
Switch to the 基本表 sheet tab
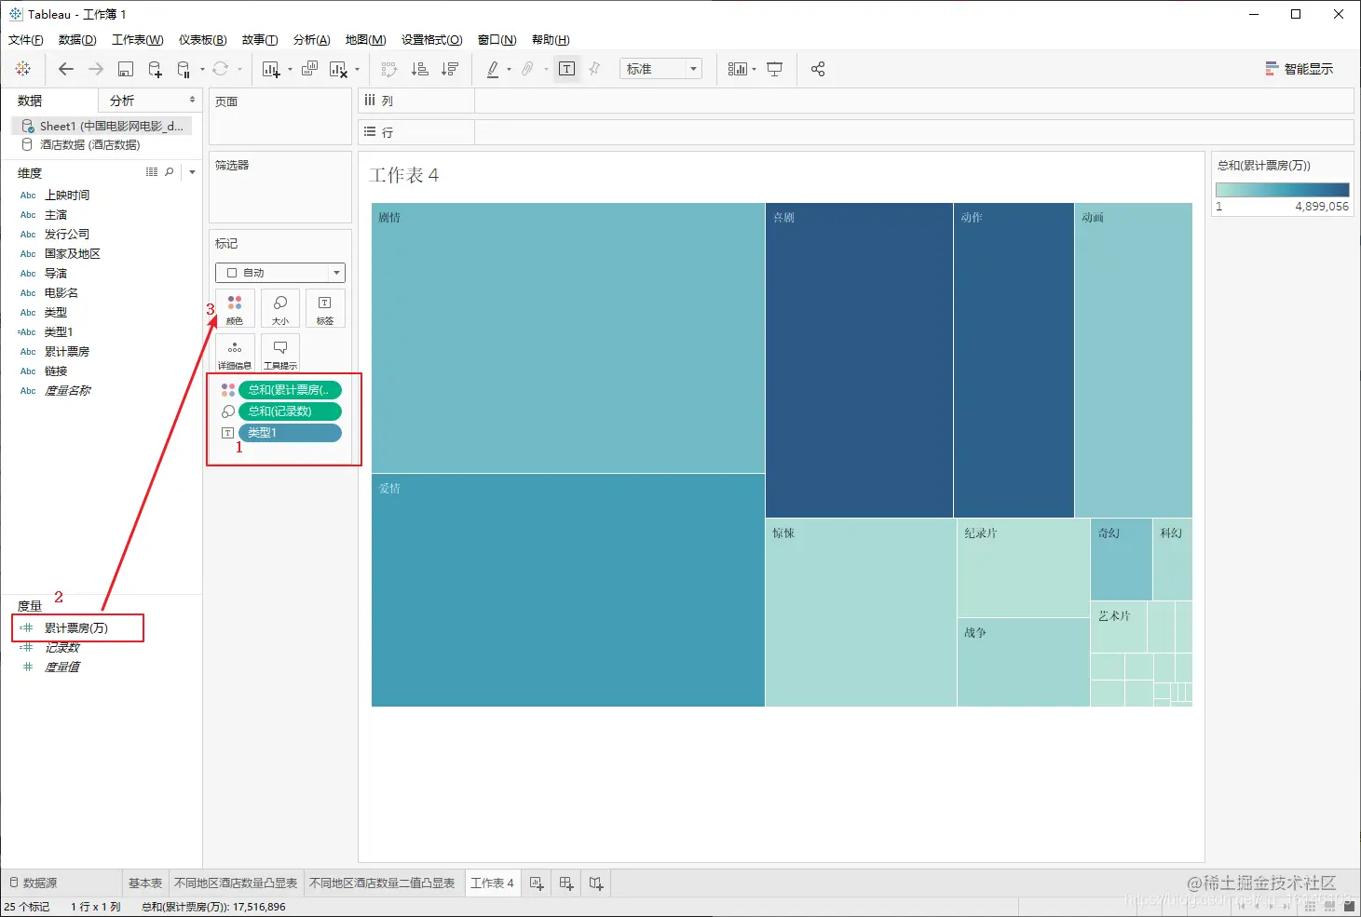145,883
